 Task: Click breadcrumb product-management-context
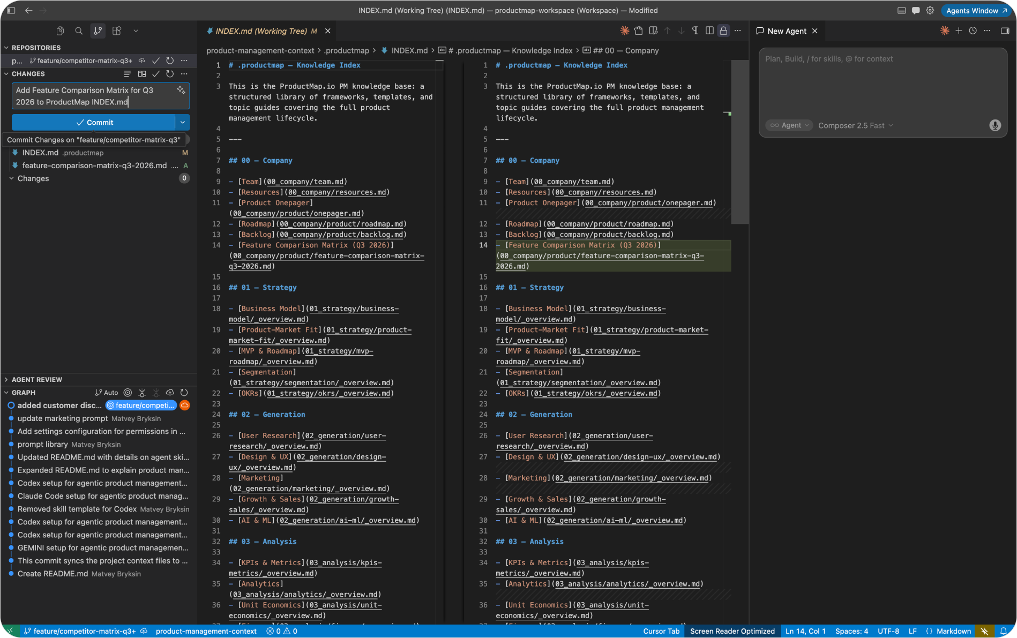(x=260, y=50)
